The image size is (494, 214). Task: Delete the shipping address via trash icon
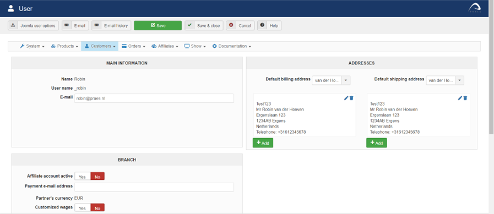click(x=465, y=98)
